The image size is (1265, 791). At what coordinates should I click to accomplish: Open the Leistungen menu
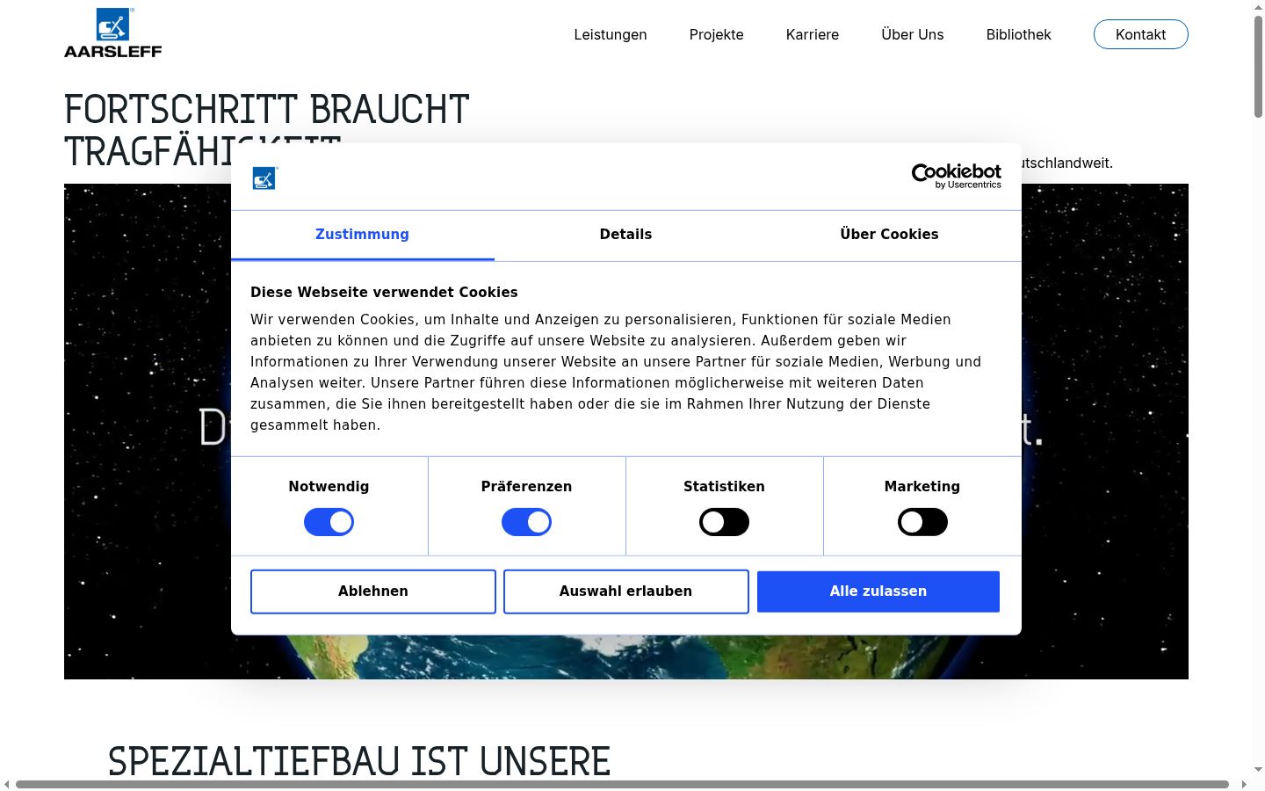(611, 34)
